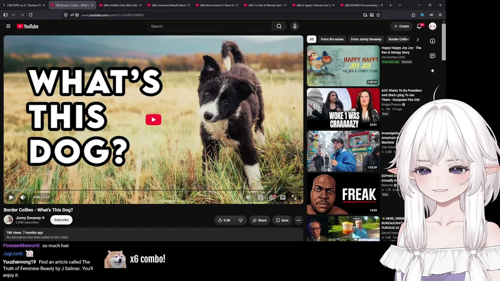Viewport: 500px width, 281px height.
Task: Switch to the Most Loved Vs Most Hated tab
Action: pos(216,5)
